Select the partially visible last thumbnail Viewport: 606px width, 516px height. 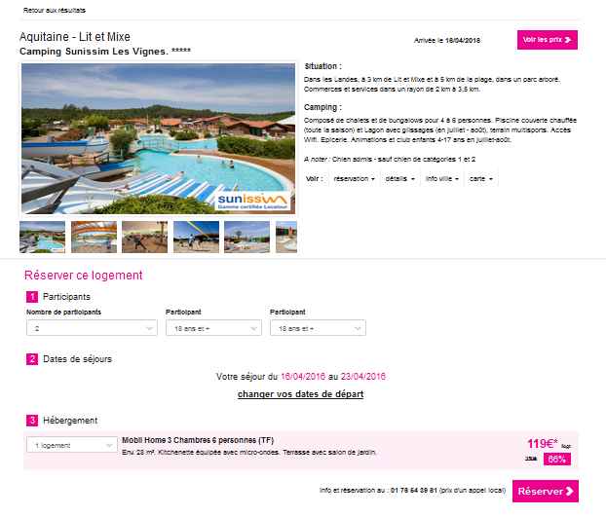(286, 238)
